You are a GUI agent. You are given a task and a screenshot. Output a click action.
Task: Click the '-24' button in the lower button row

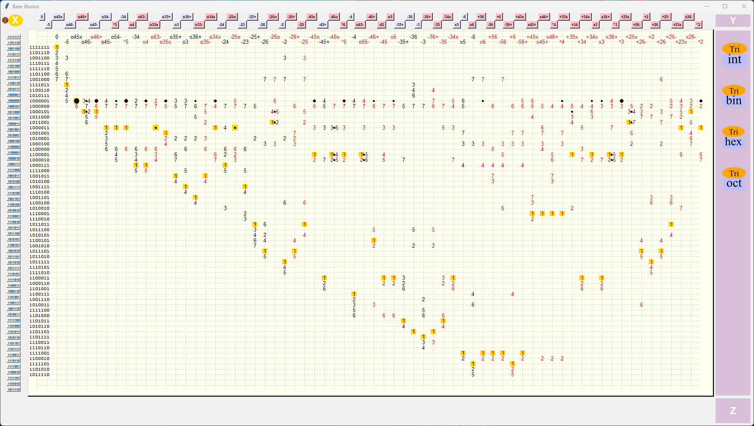pos(222,24)
